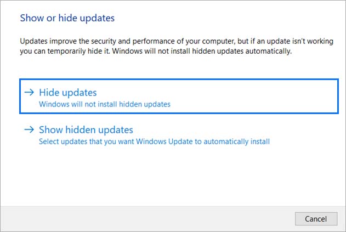Choose the Hide updates option title
The height and width of the screenshot is (232, 346).
coord(68,93)
